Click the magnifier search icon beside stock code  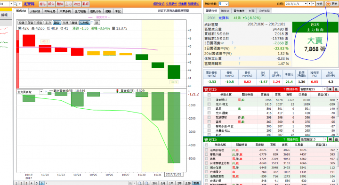click(x=16, y=4)
